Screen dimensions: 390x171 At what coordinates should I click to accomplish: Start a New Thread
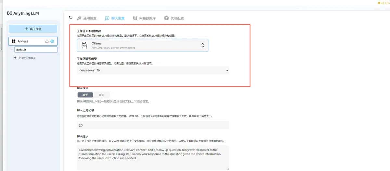pos(27,58)
